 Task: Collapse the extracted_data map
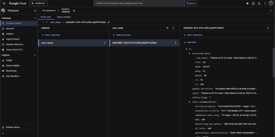[189, 53]
